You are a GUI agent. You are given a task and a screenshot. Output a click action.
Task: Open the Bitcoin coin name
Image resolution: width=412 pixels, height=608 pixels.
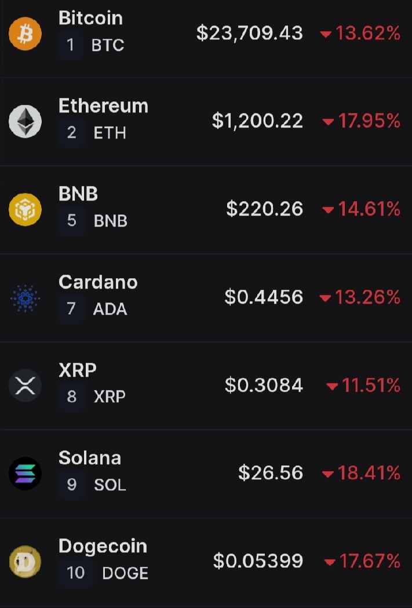[91, 18]
